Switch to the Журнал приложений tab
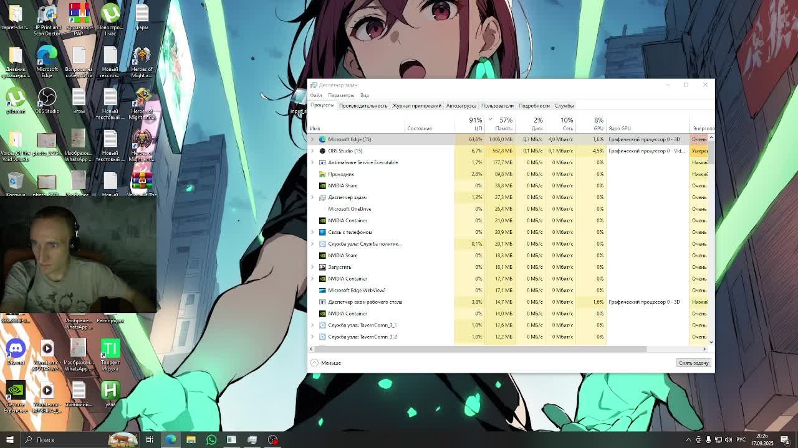Viewport: 798px width, 448px height. pos(416,106)
